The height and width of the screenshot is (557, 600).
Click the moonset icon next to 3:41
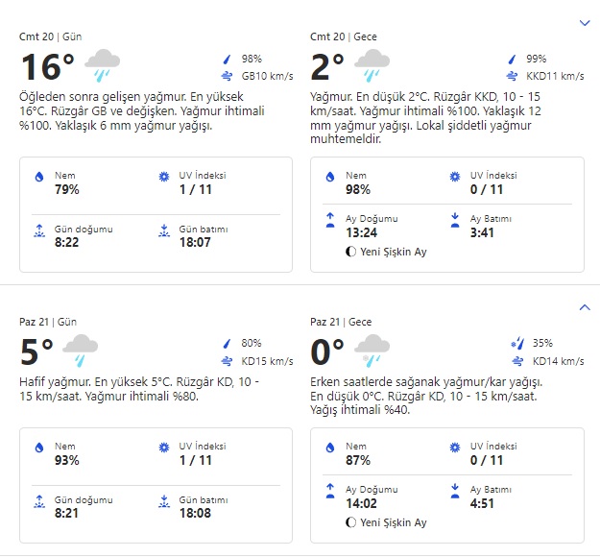click(455, 218)
